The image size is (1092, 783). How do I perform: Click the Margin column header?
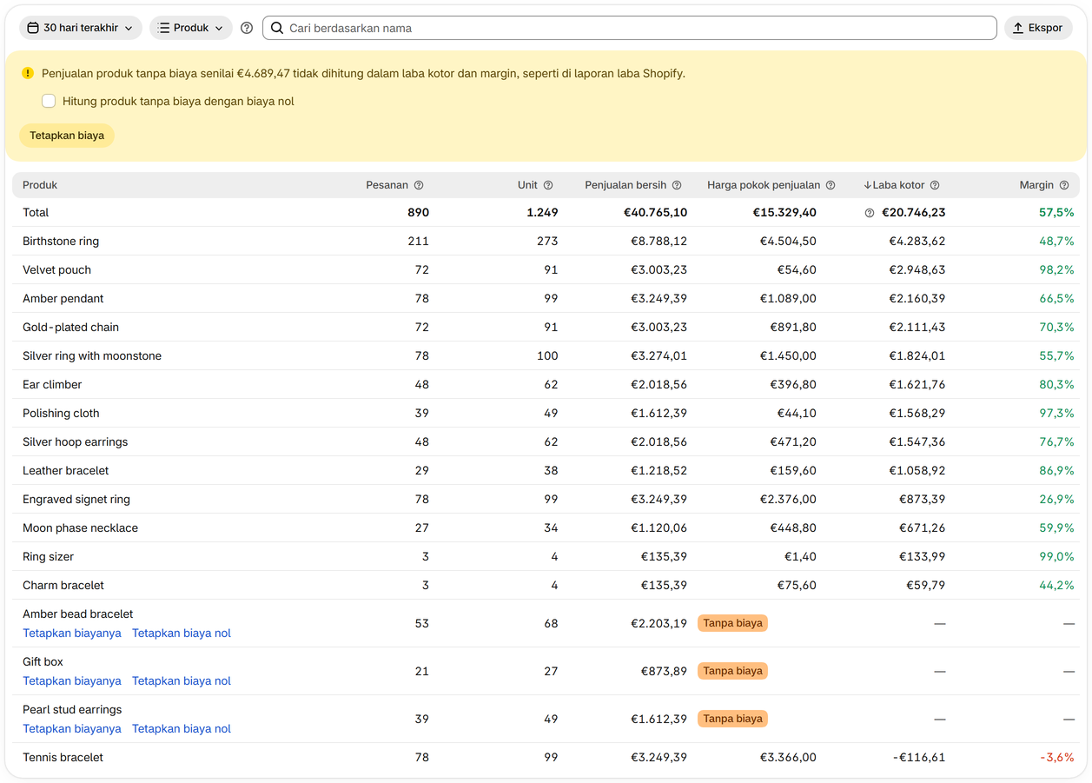click(1036, 185)
